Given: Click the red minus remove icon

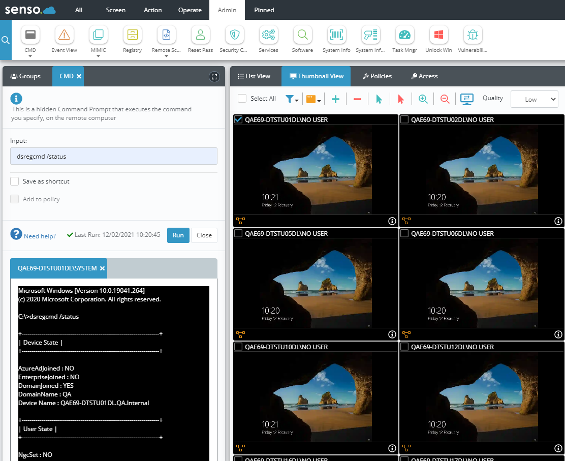Looking at the screenshot, I should [357, 99].
